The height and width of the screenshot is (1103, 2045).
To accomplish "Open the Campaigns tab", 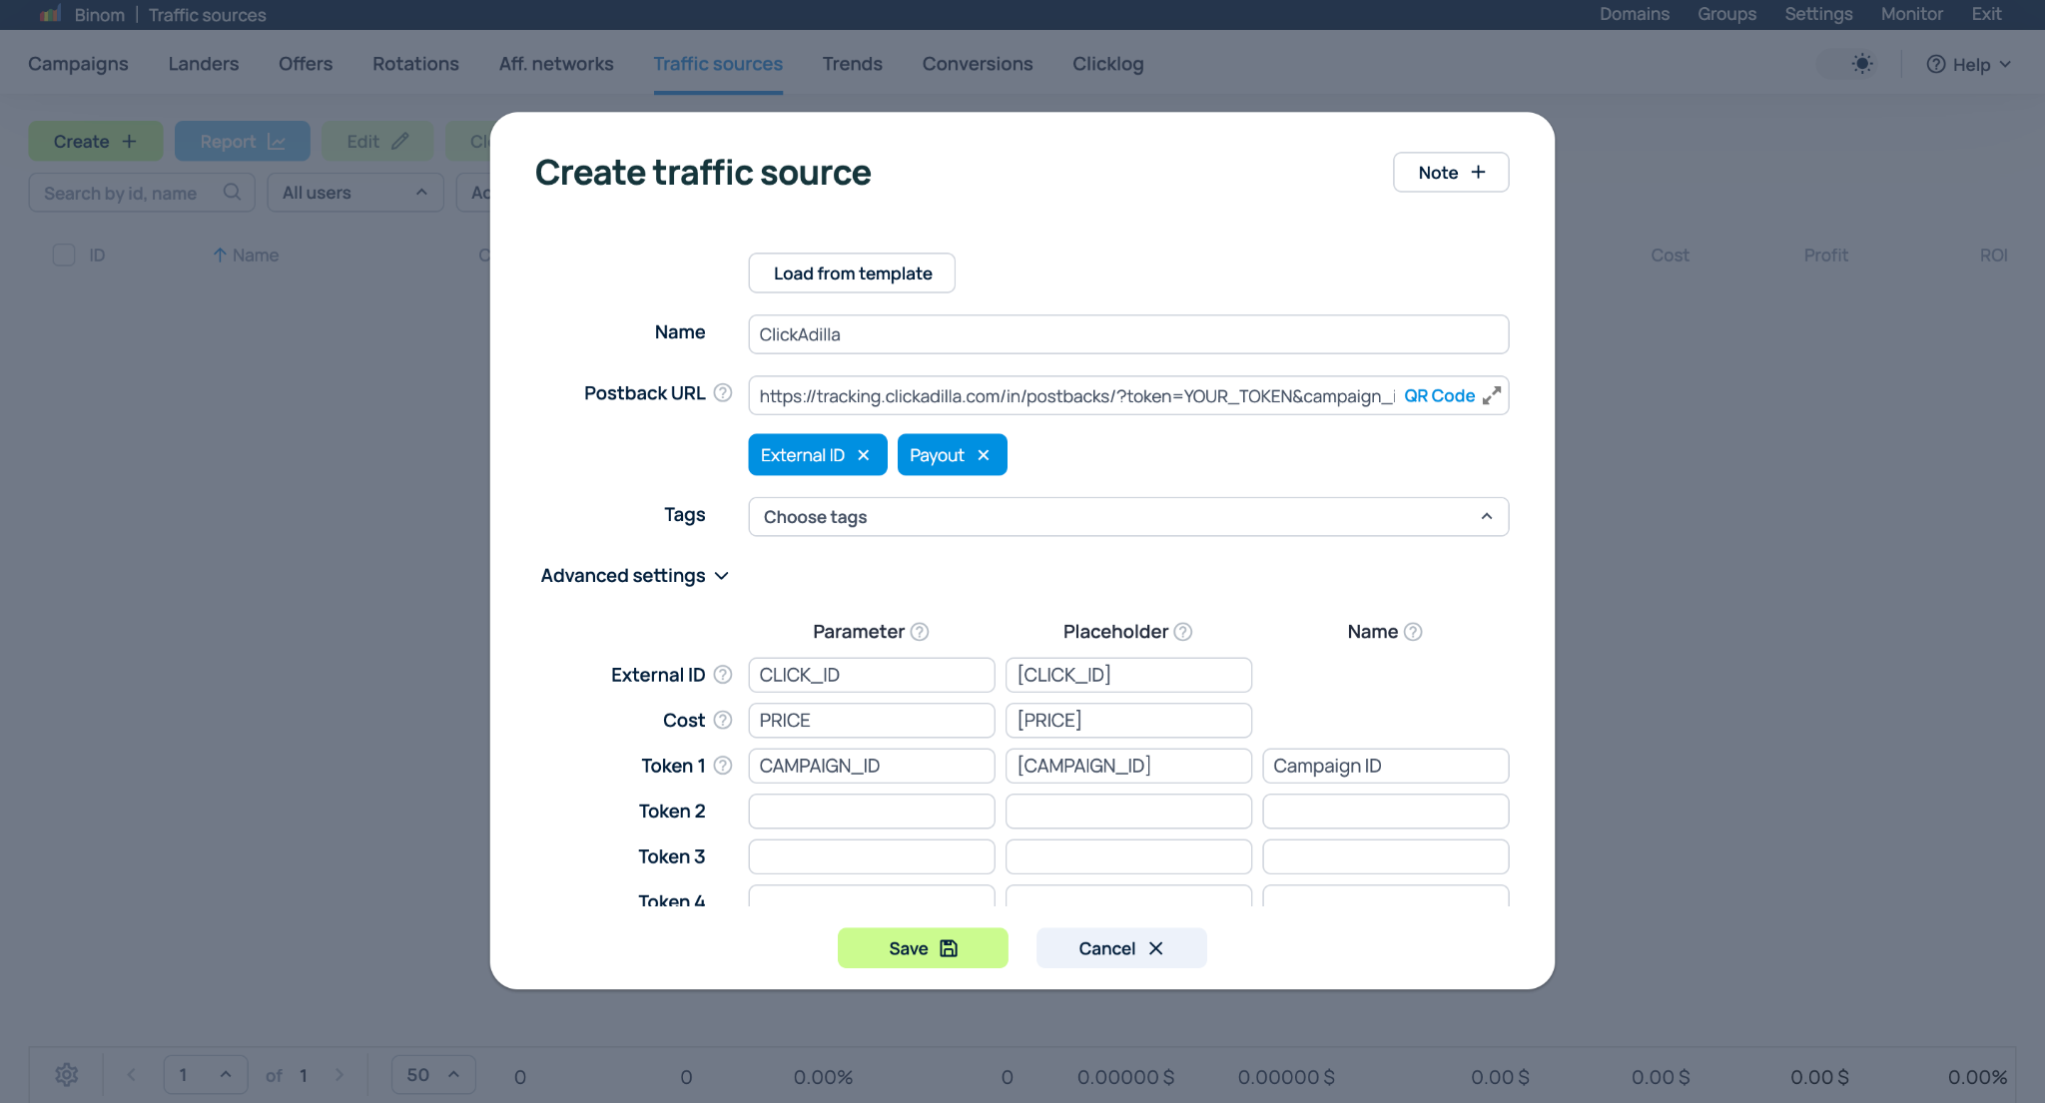I will (78, 64).
